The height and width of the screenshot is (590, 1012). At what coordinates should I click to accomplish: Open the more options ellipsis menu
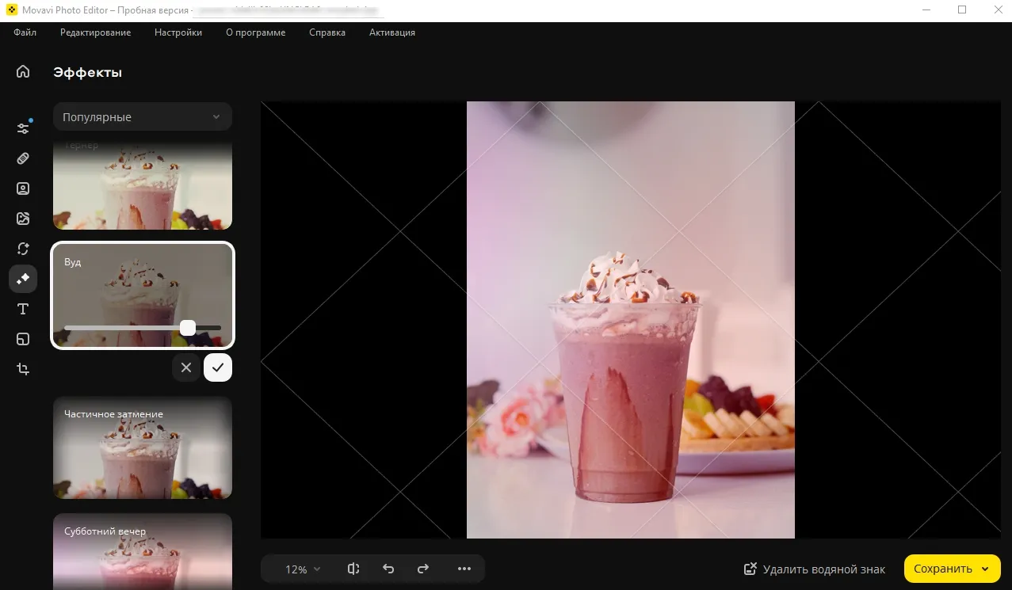464,569
